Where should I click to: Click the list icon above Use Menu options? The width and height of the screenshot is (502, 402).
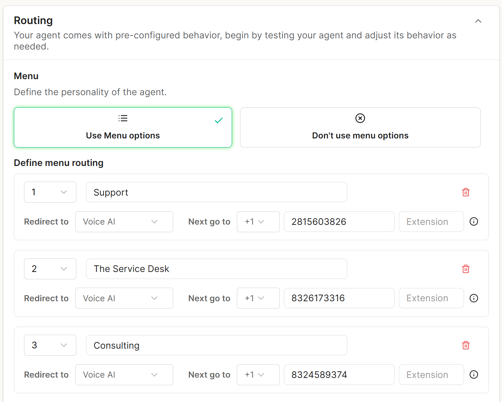click(123, 118)
